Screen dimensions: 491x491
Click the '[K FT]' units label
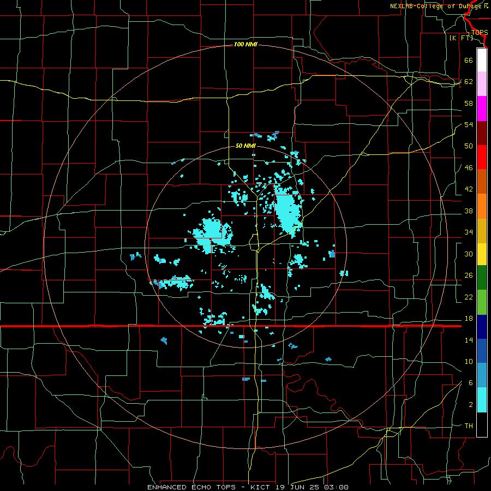point(461,38)
